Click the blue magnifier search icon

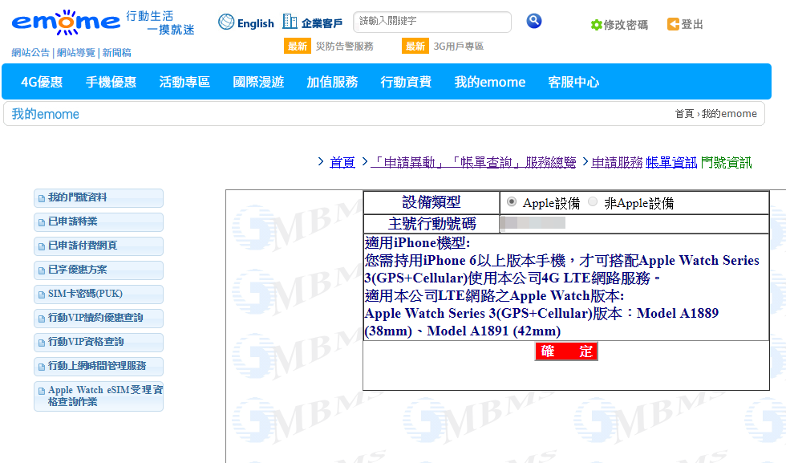pos(534,21)
